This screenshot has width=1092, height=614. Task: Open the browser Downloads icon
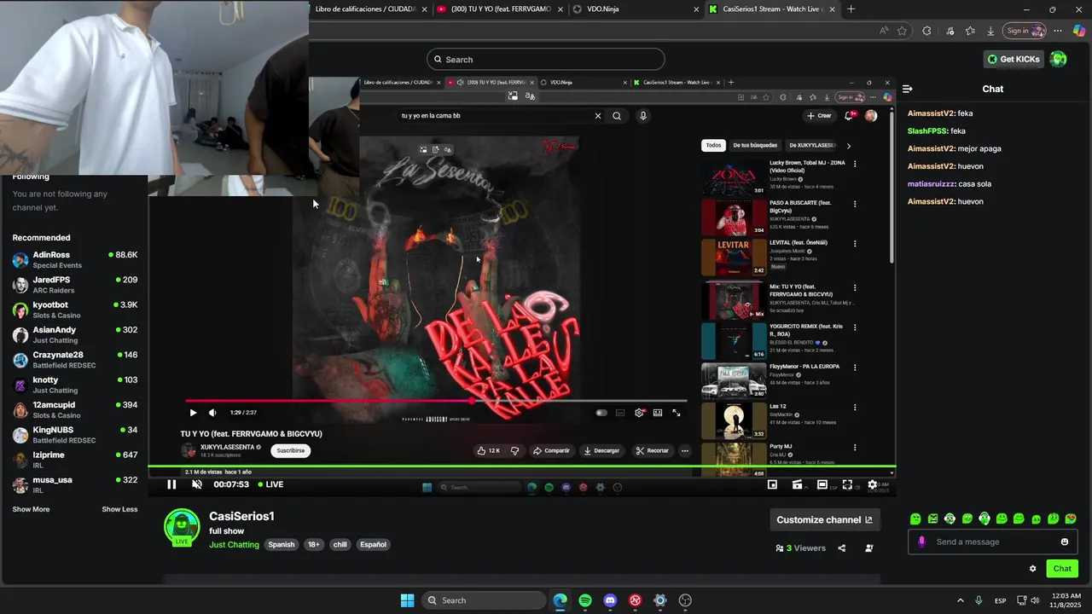click(x=990, y=31)
